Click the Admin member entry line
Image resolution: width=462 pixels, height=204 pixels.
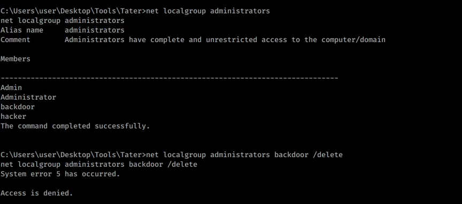11,87
